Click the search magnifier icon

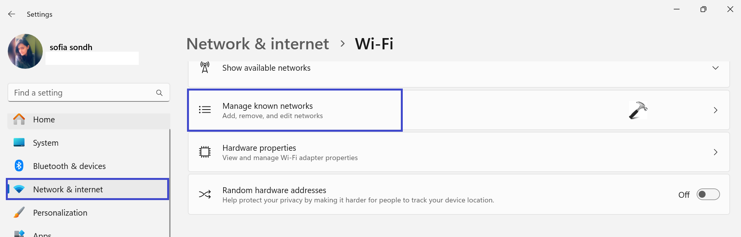[159, 93]
